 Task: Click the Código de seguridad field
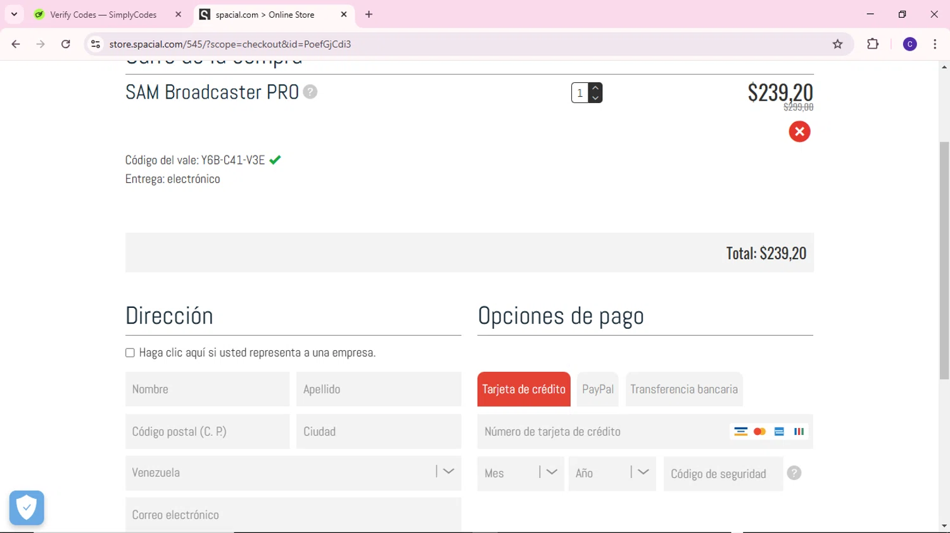[723, 474]
